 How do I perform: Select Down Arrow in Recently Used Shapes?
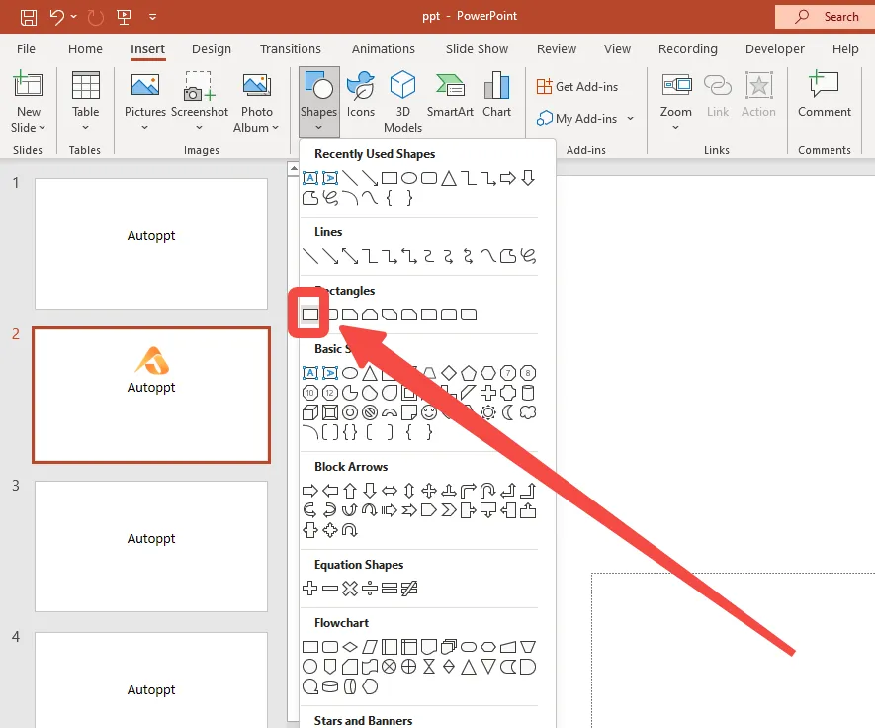(x=528, y=179)
